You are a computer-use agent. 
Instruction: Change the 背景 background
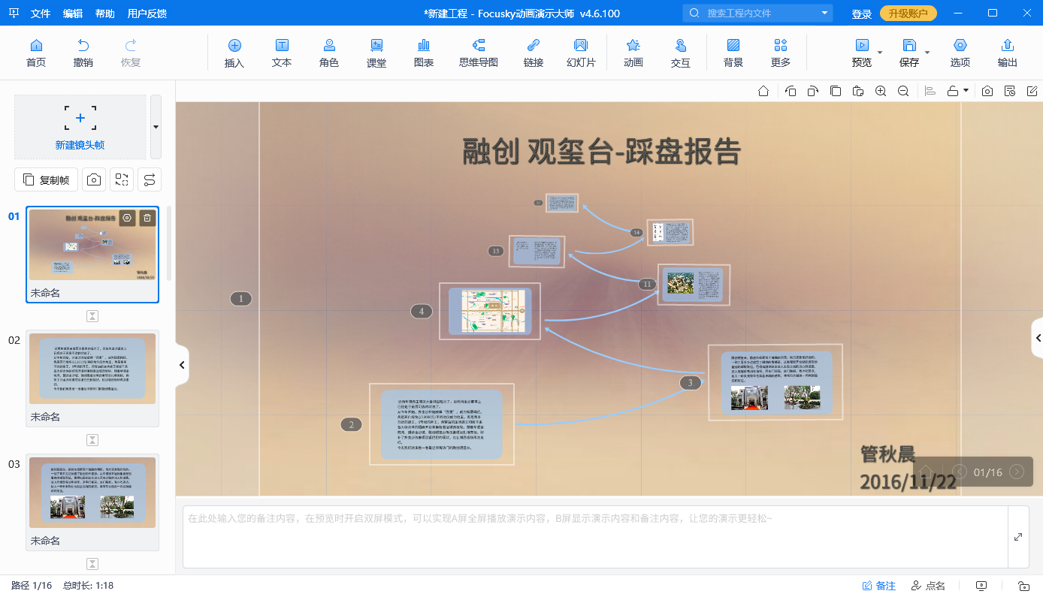[733, 53]
